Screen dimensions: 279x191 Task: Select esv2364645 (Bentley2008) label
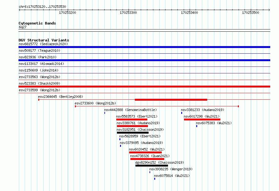pos(61,97)
